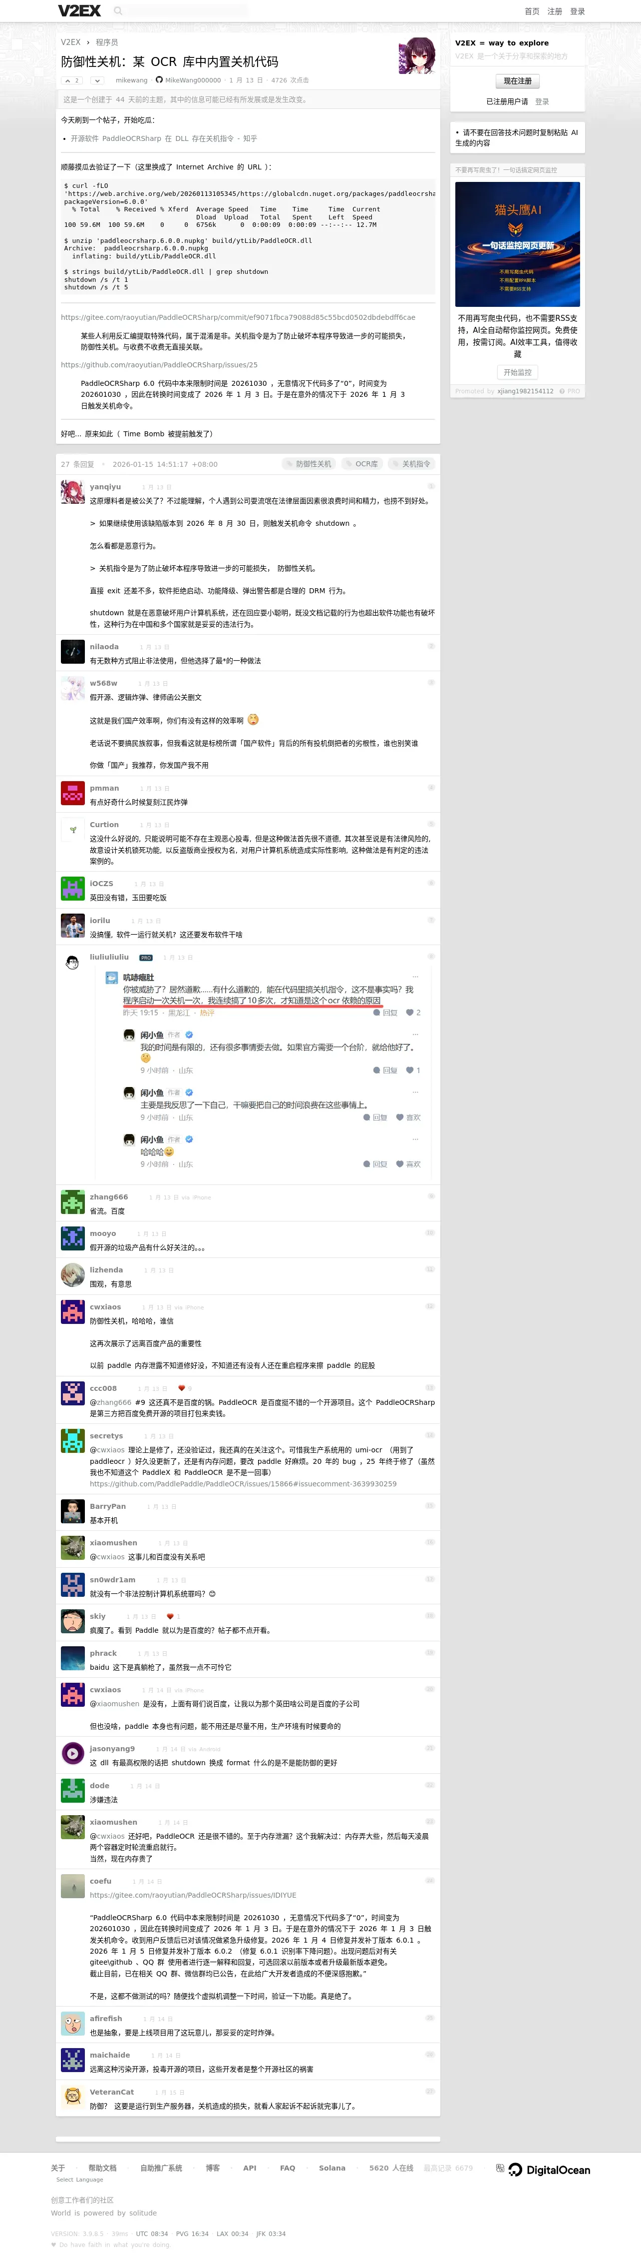The width and height of the screenshot is (641, 2260).
Task: Open w568w's avatar image
Action: 72,689
